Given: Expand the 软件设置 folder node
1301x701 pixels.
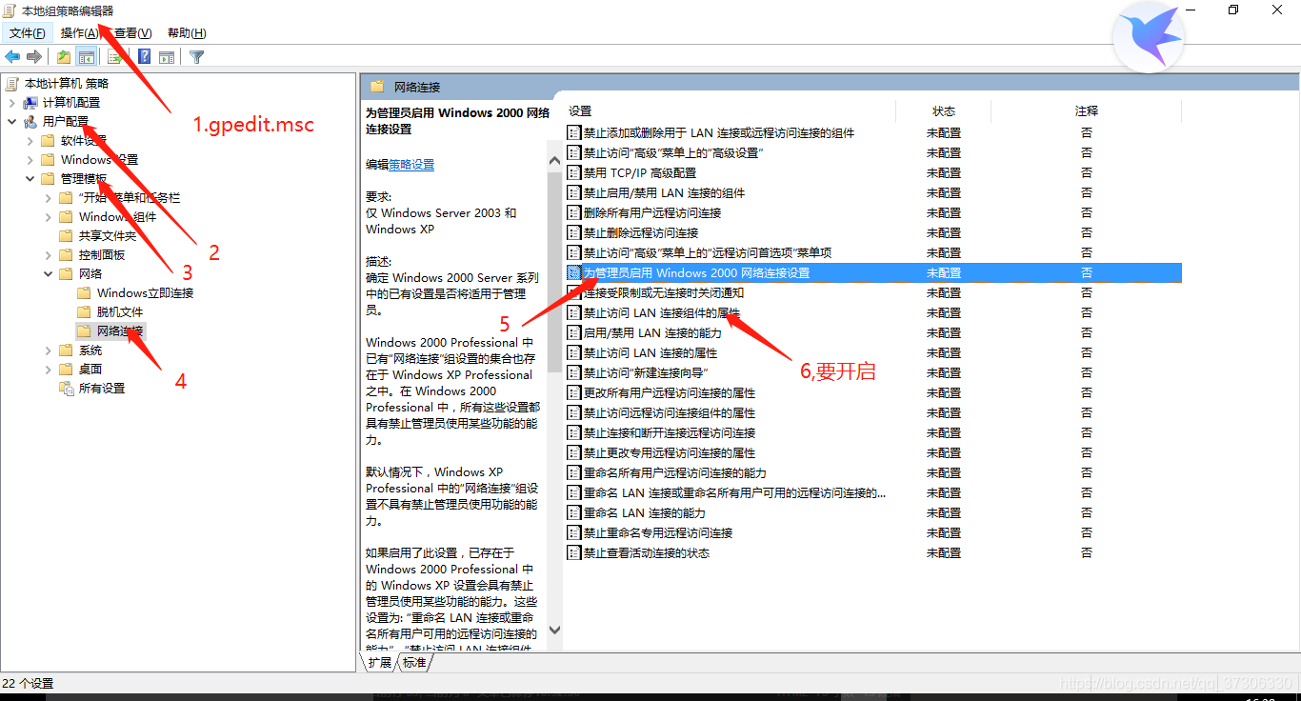Looking at the screenshot, I should 30,140.
